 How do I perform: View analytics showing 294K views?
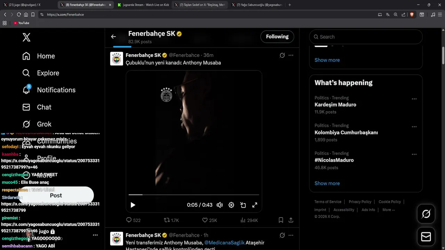pos(249,220)
